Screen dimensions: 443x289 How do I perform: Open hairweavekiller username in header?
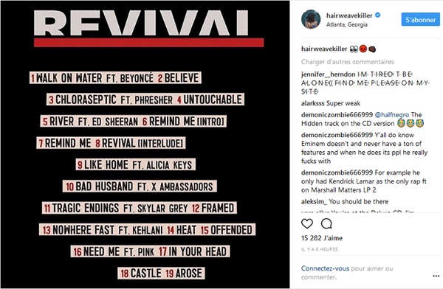(x=349, y=15)
